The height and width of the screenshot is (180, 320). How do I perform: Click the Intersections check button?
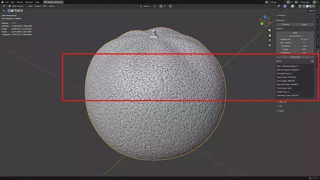(295, 36)
